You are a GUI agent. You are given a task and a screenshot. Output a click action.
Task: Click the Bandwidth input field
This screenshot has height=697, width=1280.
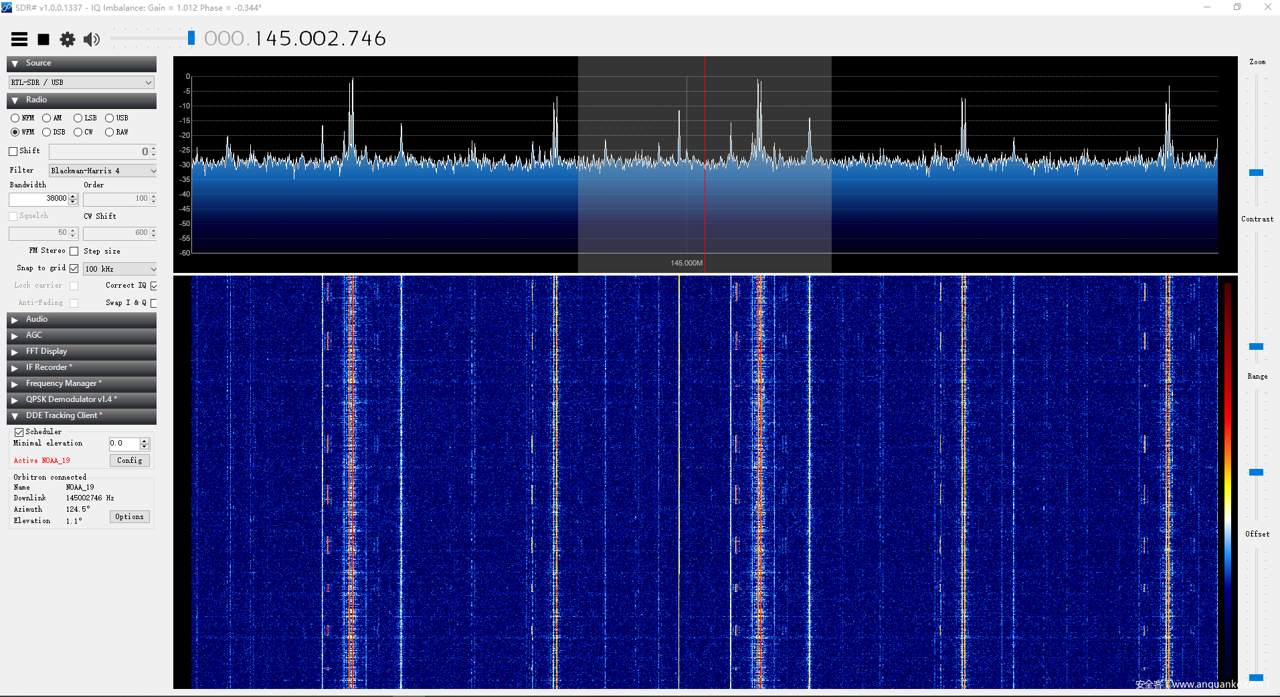click(x=39, y=199)
